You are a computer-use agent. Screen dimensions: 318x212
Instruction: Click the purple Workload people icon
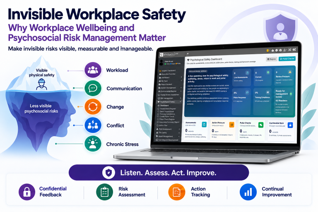[93, 70]
